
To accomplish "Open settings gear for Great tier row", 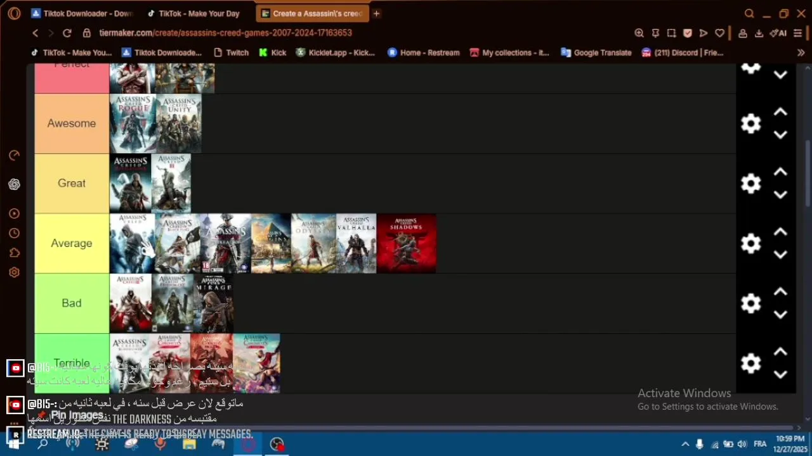I will (750, 184).
